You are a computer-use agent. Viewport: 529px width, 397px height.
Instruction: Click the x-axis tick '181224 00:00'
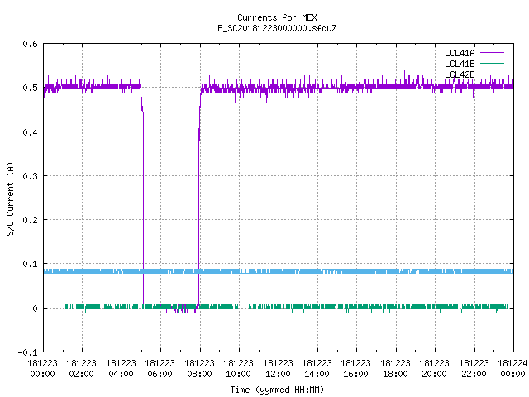(512, 369)
